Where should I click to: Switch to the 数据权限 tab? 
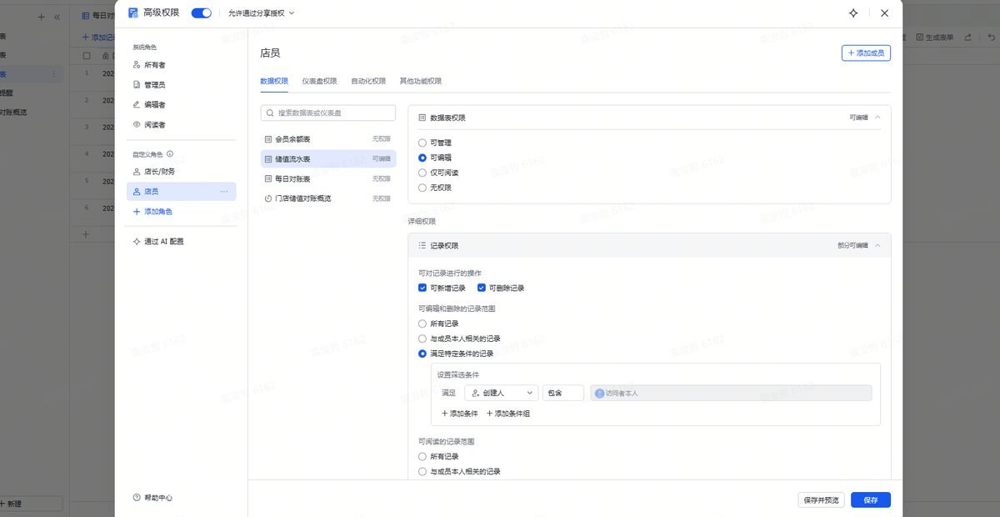(274, 81)
